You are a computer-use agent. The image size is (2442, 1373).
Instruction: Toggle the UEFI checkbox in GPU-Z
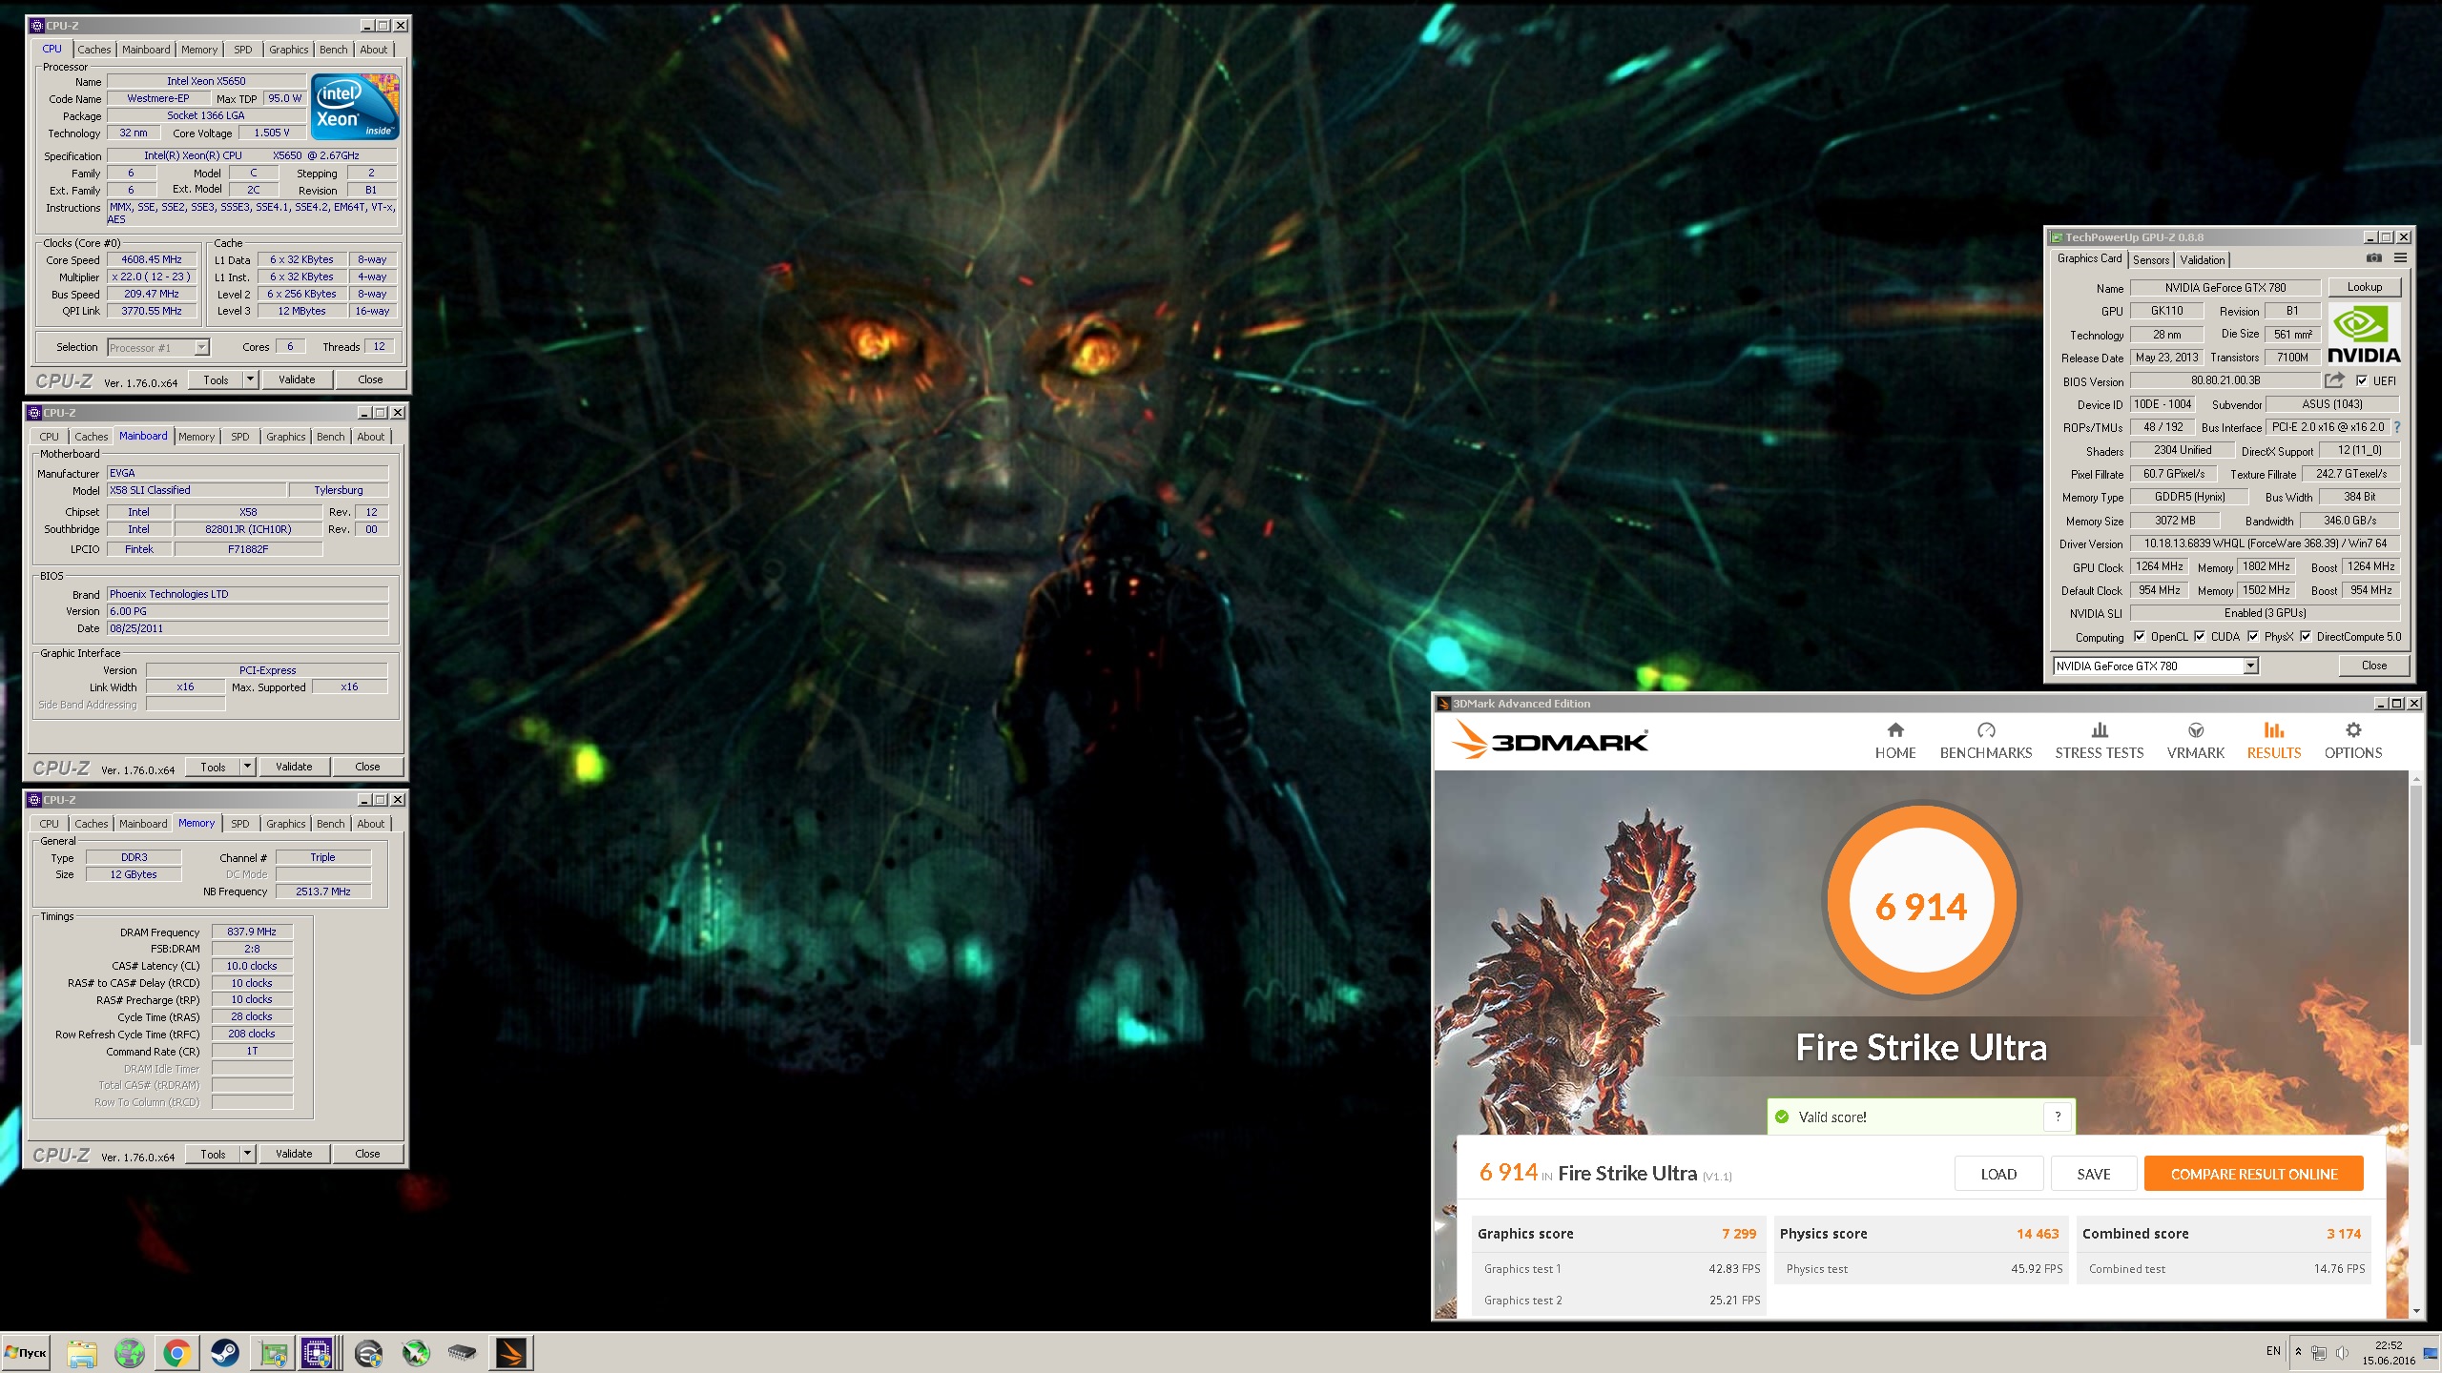(x=2362, y=380)
